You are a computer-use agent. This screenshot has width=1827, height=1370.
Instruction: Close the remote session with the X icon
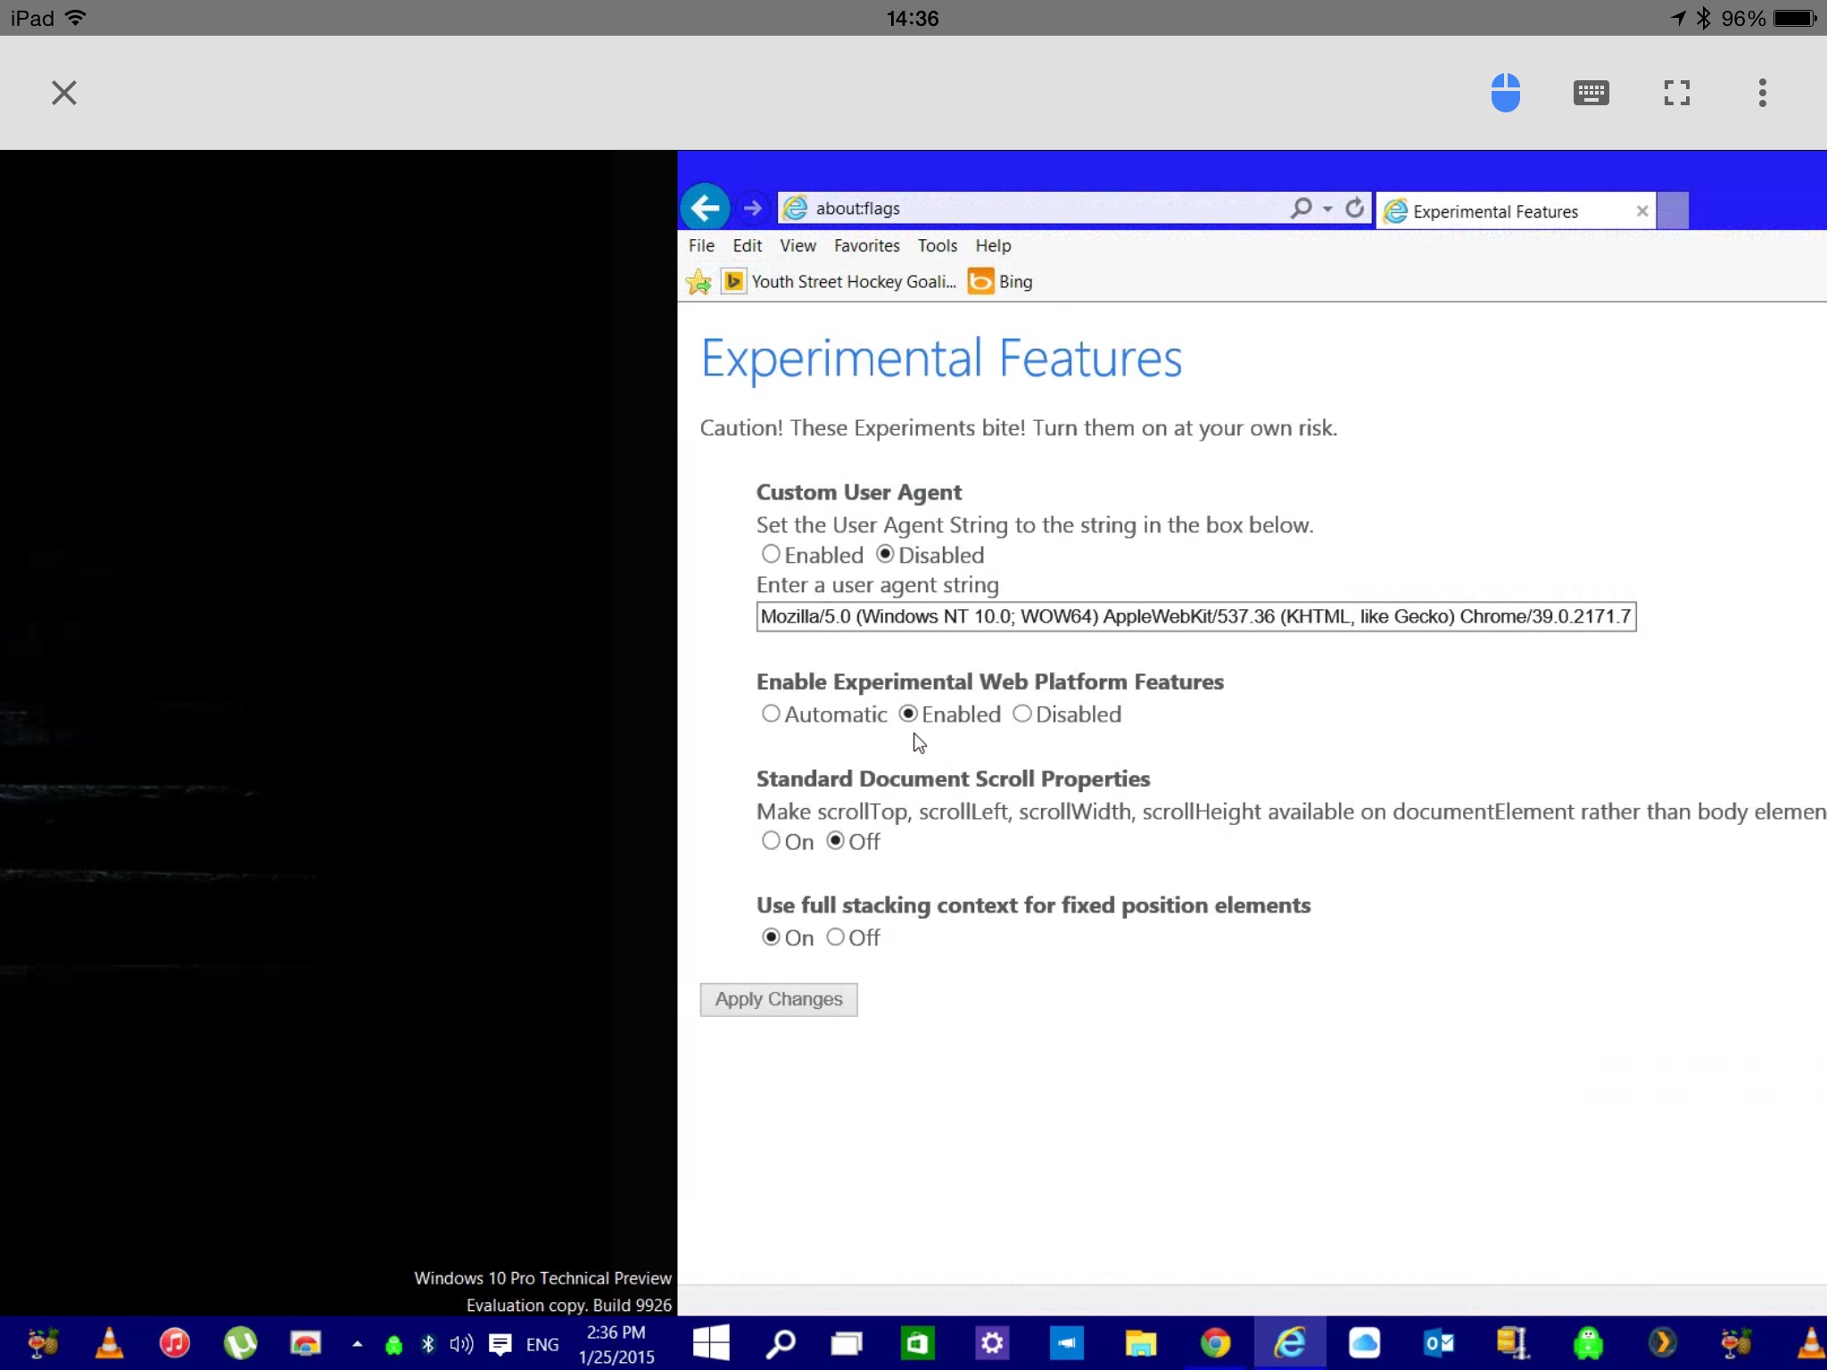[x=64, y=93]
